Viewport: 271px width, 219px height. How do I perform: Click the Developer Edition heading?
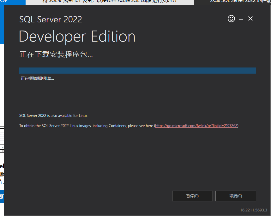click(x=77, y=37)
